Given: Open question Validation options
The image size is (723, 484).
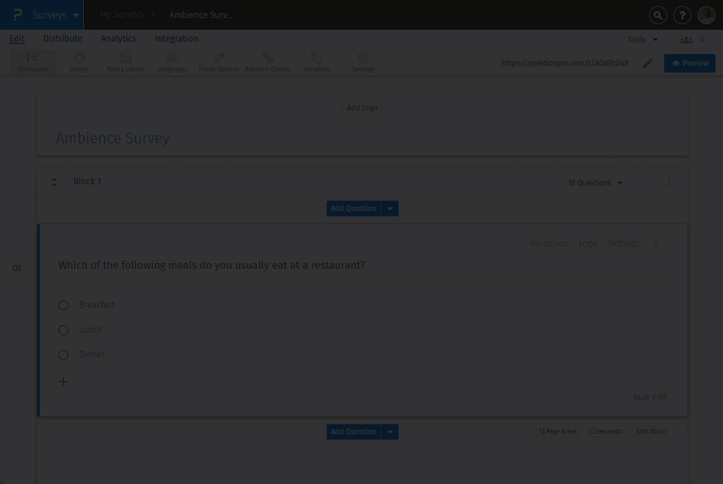Looking at the screenshot, I should click(x=548, y=243).
